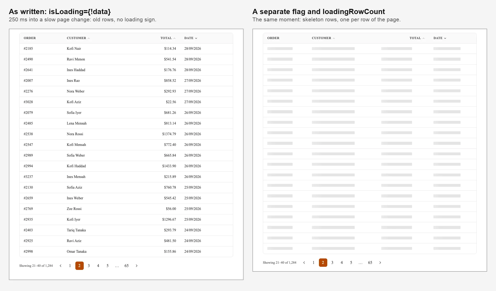Jump to page 65 in left table pagination
The width and height of the screenshot is (496, 291).
(126, 266)
